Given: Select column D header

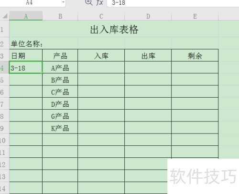Looking at the screenshot, I should (x=148, y=16).
